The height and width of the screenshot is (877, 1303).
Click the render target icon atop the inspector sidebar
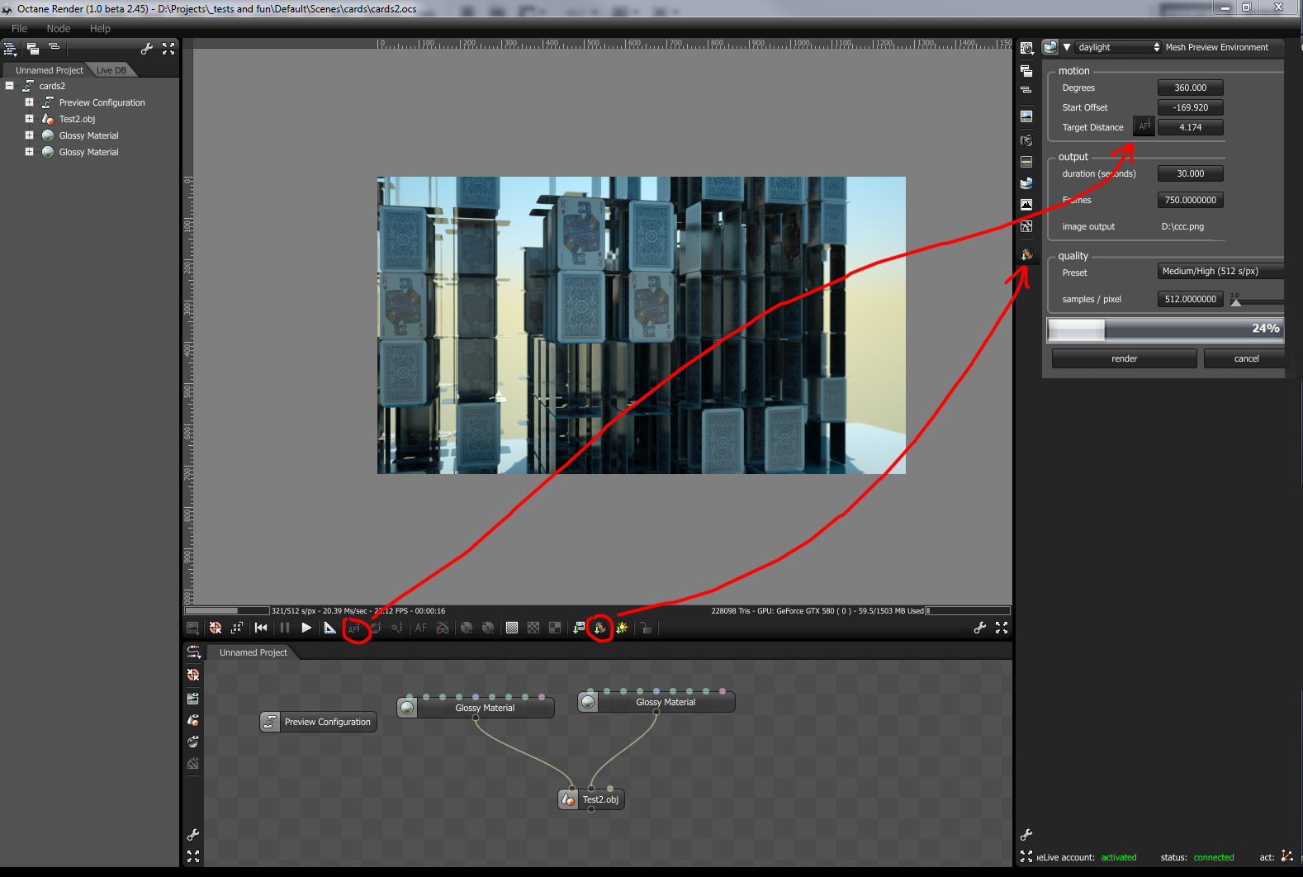click(1026, 49)
